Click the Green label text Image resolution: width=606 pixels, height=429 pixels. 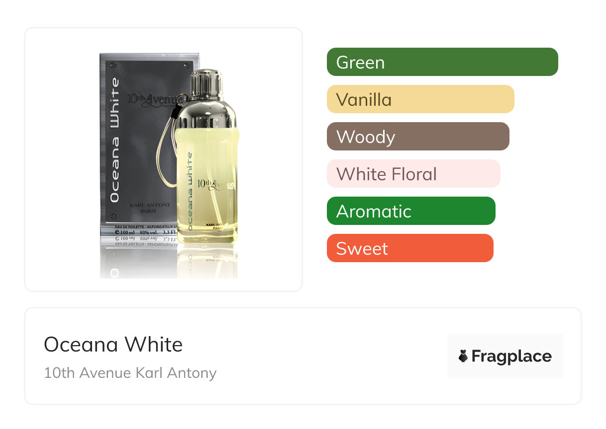[360, 63]
